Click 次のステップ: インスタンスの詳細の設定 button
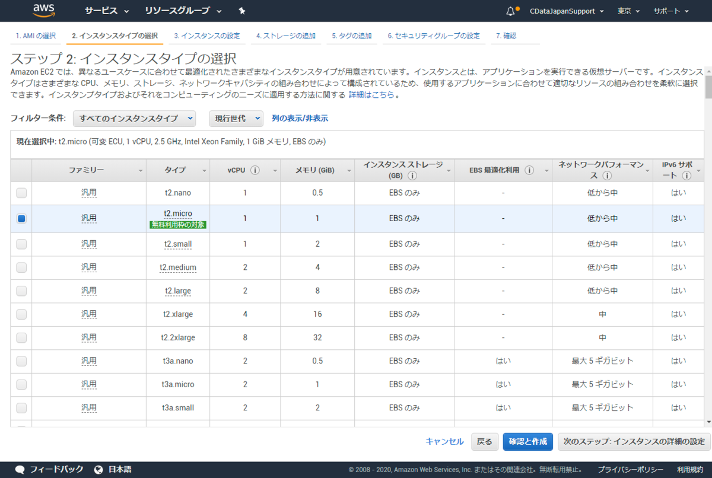 pos(634,441)
